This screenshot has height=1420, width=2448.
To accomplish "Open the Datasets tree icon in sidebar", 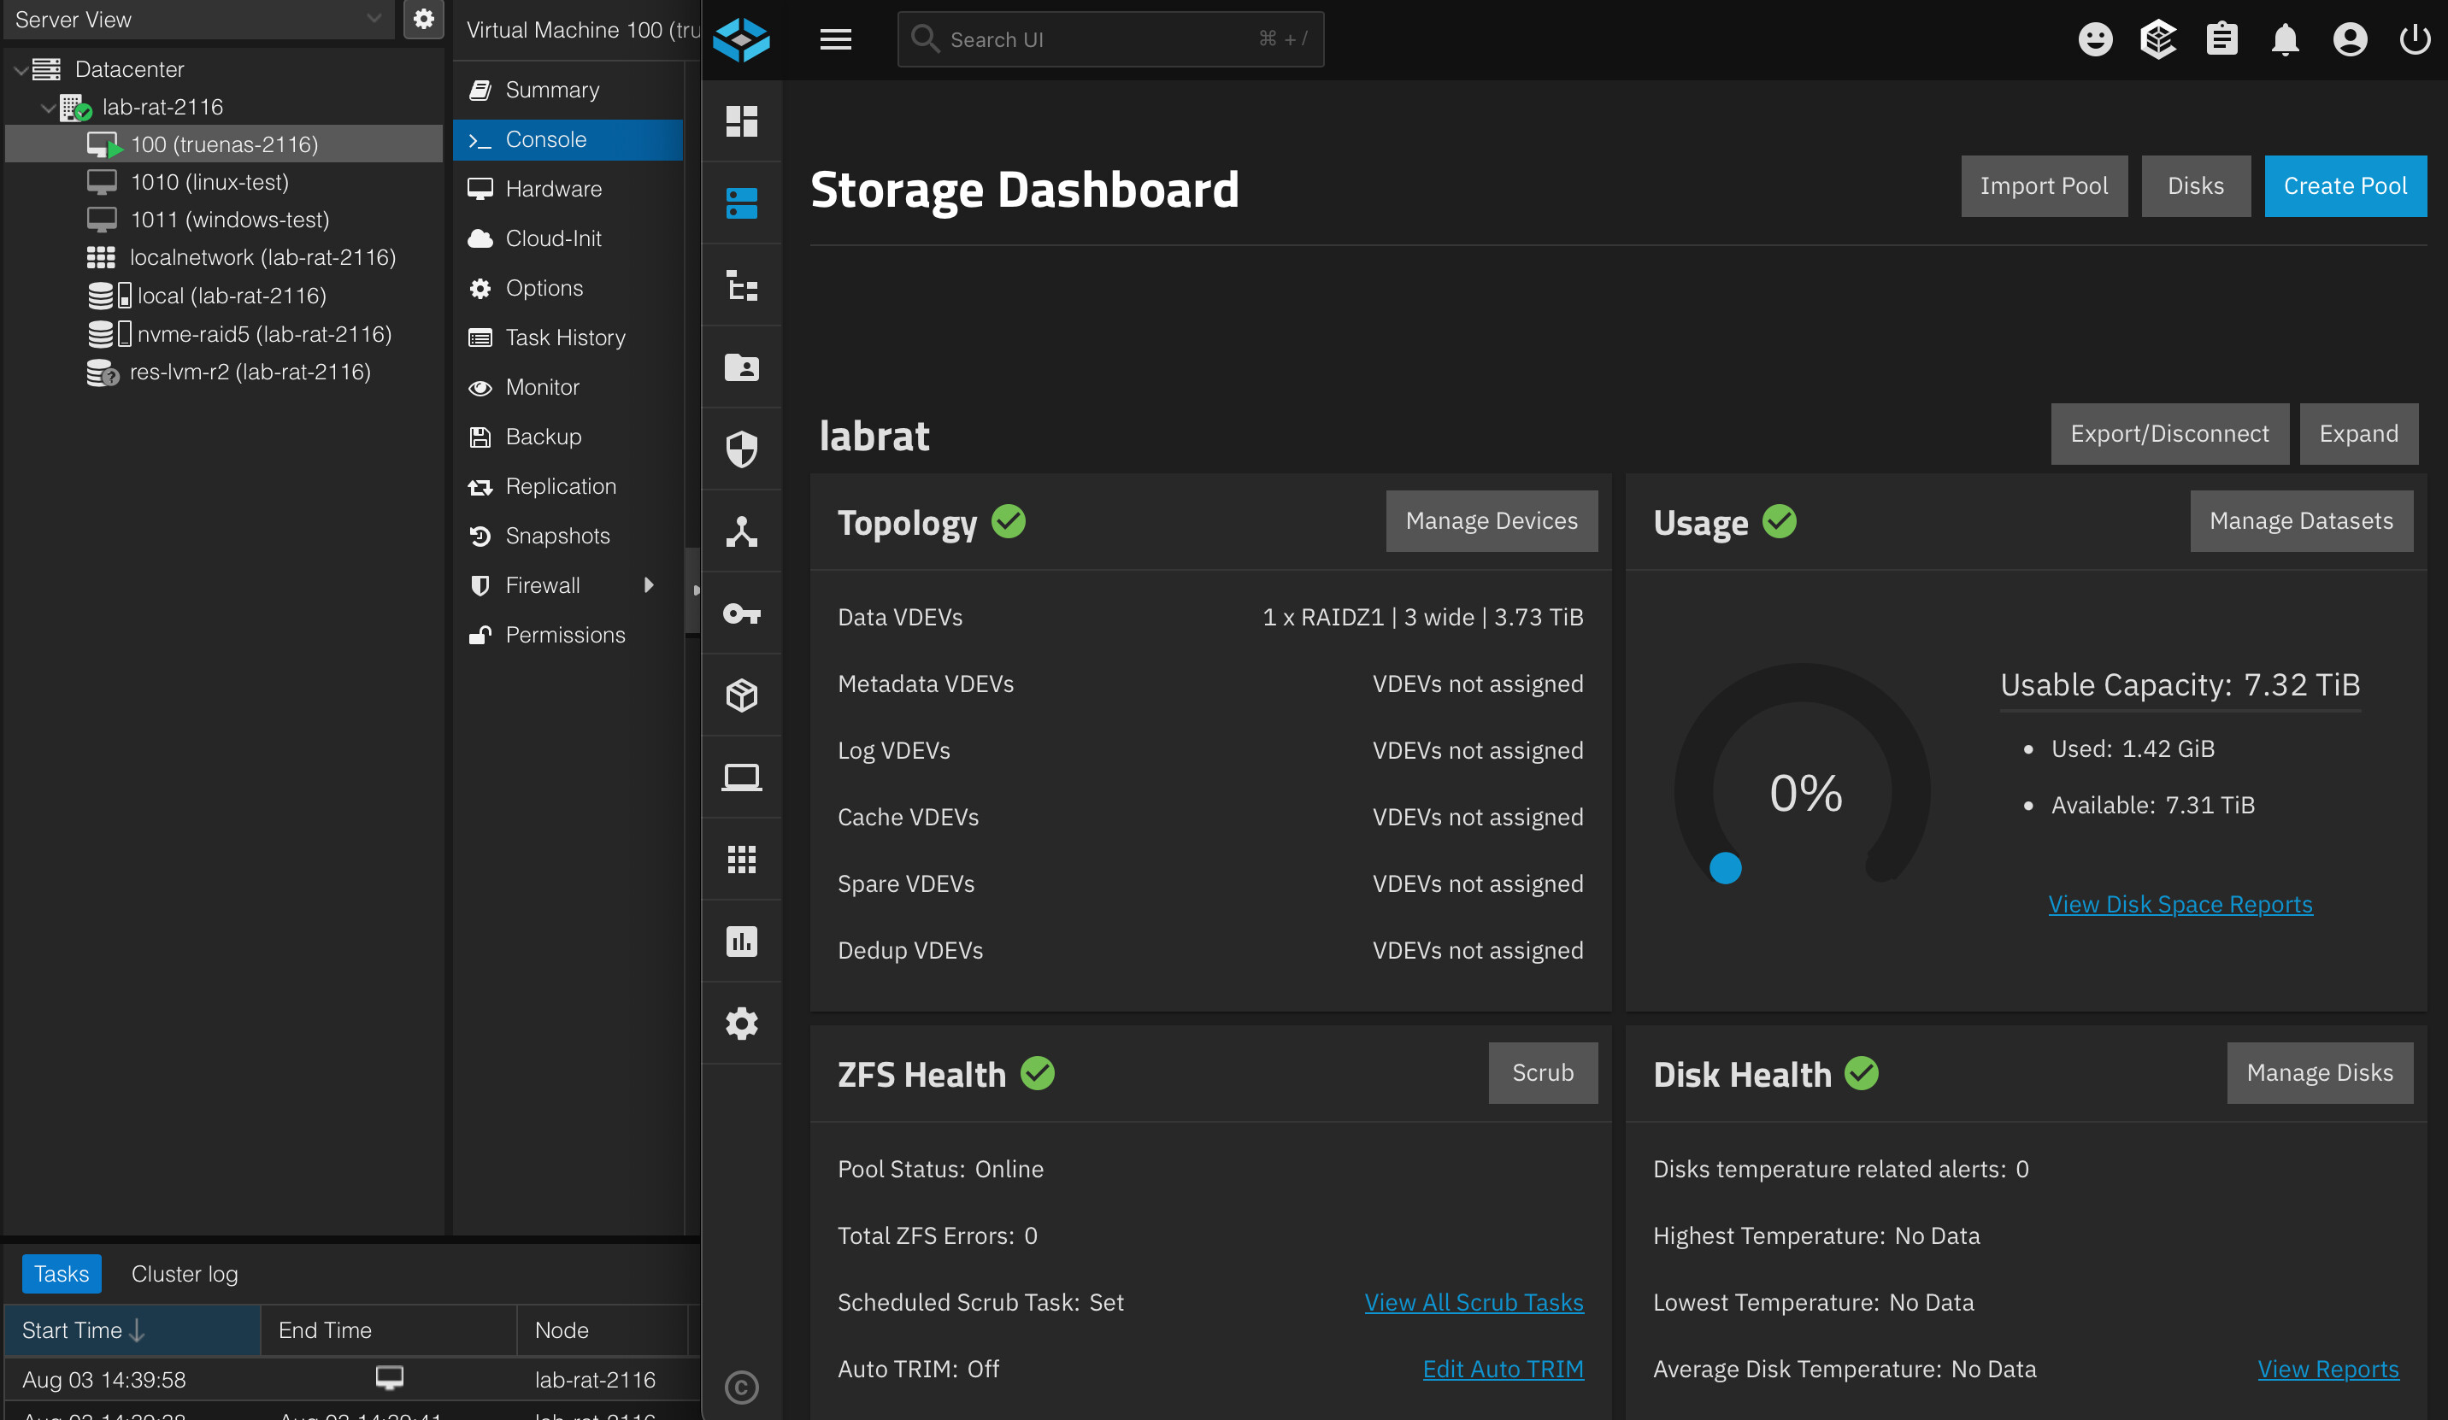I will tap(741, 285).
